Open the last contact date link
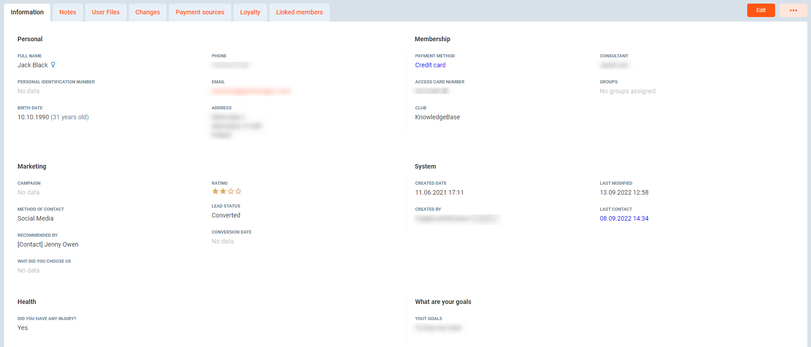This screenshot has height=347, width=811. pyautogui.click(x=624, y=218)
